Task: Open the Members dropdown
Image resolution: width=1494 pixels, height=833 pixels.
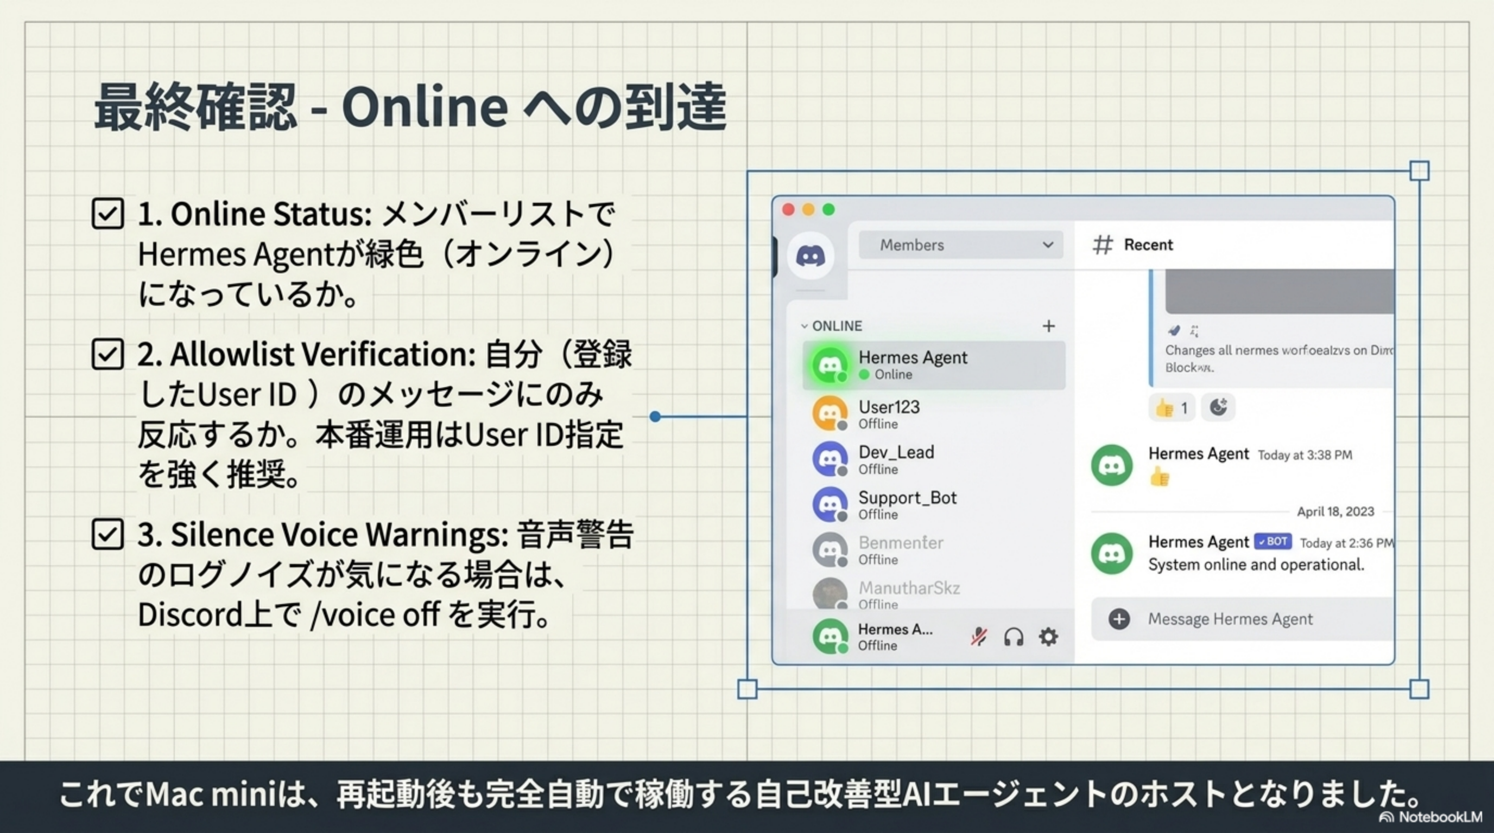Action: 960,245
